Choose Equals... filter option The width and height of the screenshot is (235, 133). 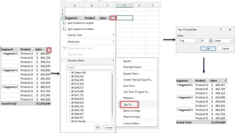coord(128,61)
